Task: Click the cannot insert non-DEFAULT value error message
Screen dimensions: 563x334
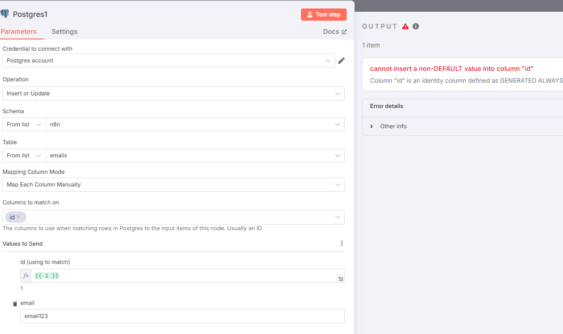Action: click(x=452, y=69)
